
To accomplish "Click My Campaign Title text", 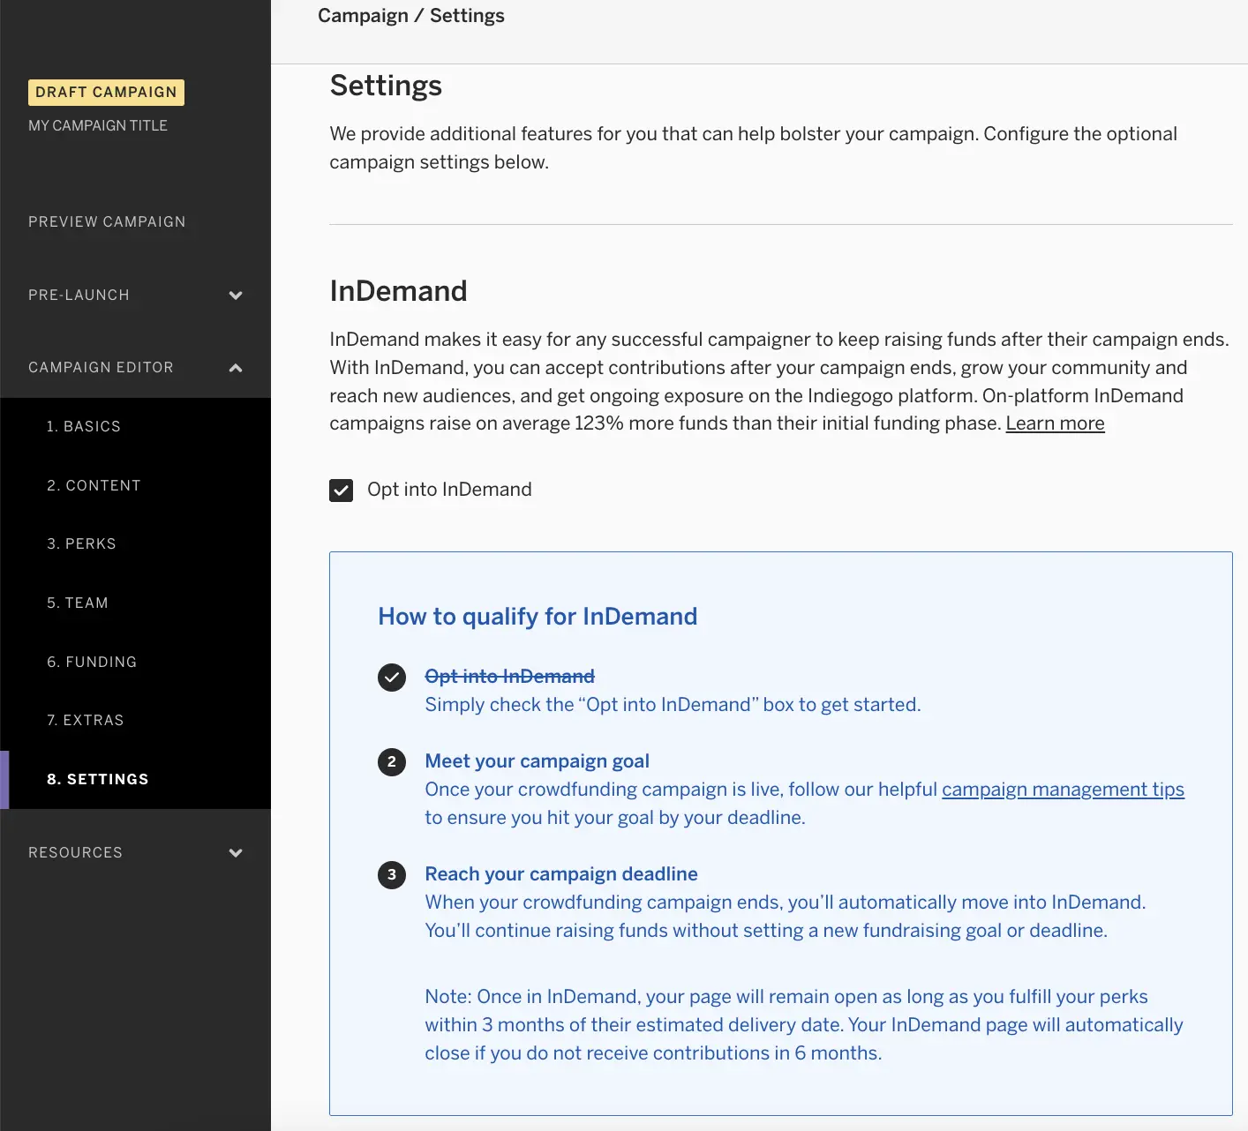I will coord(98,125).
